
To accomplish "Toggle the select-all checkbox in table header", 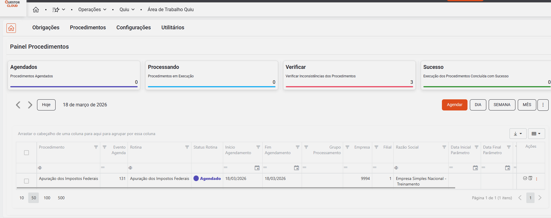I will [x=26, y=153].
